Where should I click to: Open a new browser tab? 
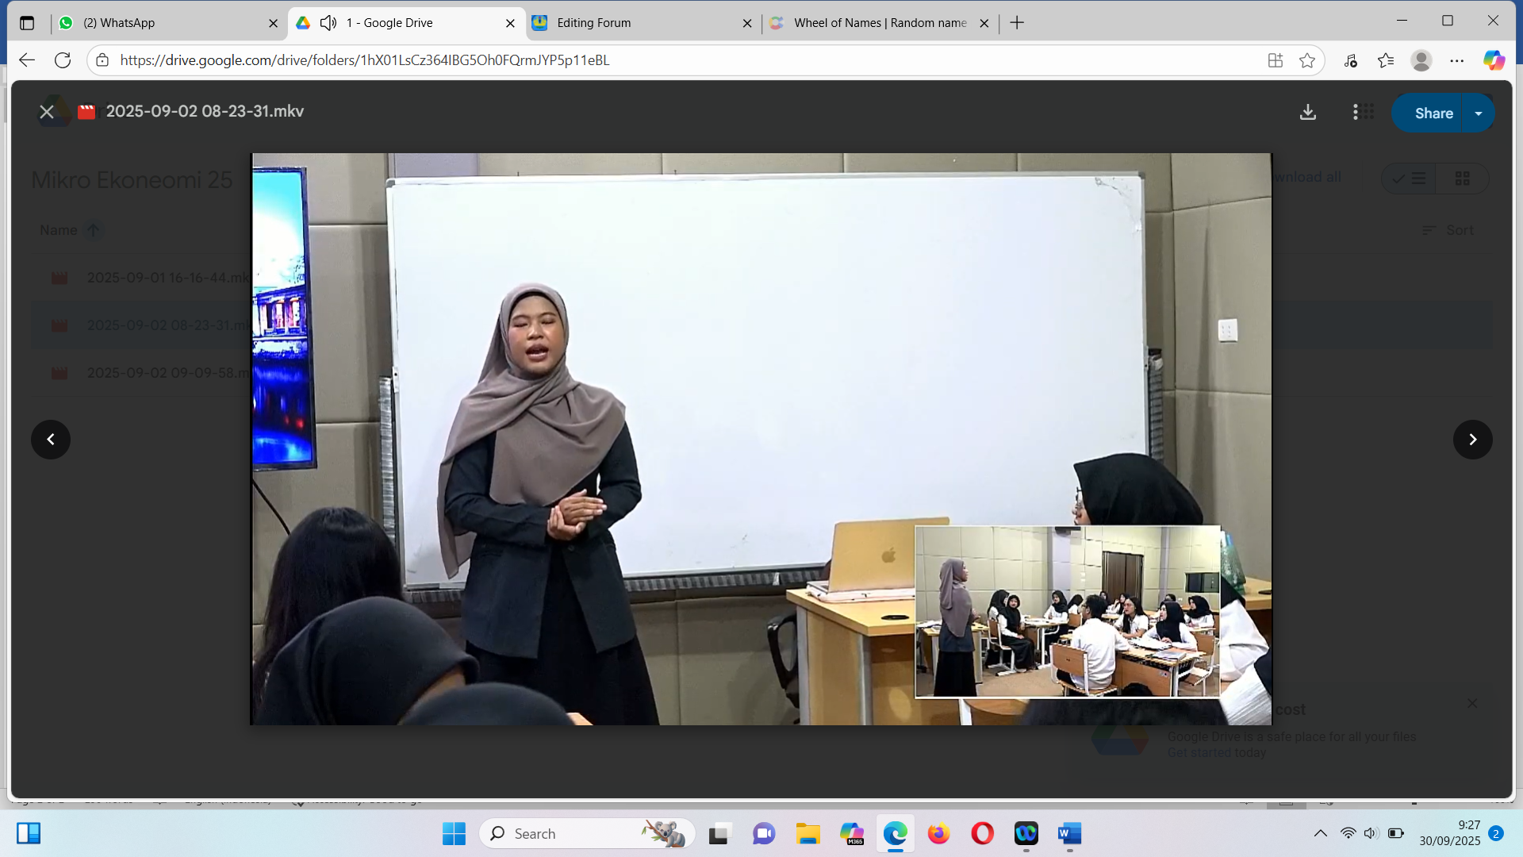click(1017, 23)
